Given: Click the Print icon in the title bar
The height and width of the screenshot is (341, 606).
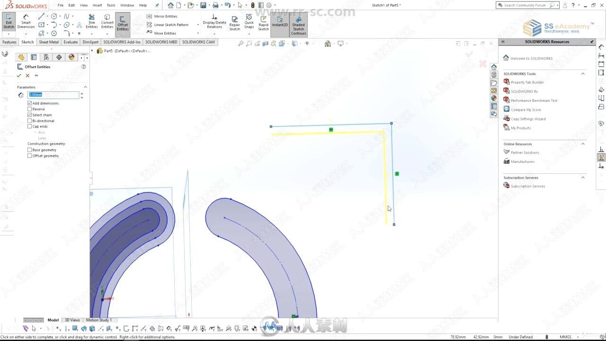Looking at the screenshot, I should tap(215, 5).
